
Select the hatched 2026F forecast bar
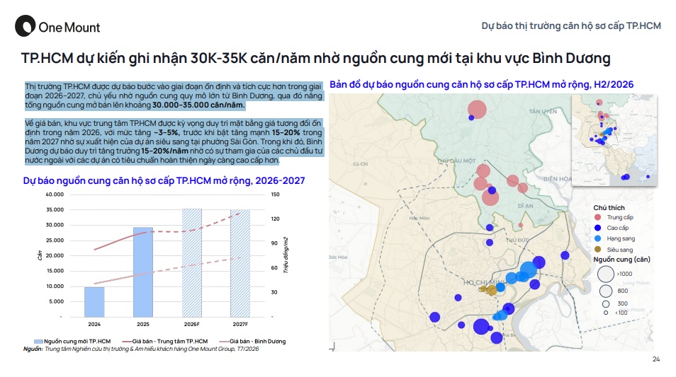(192, 263)
